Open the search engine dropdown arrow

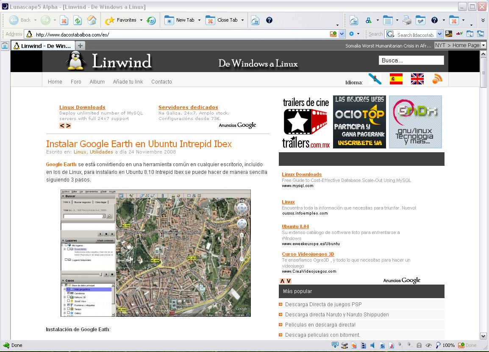click(x=439, y=34)
